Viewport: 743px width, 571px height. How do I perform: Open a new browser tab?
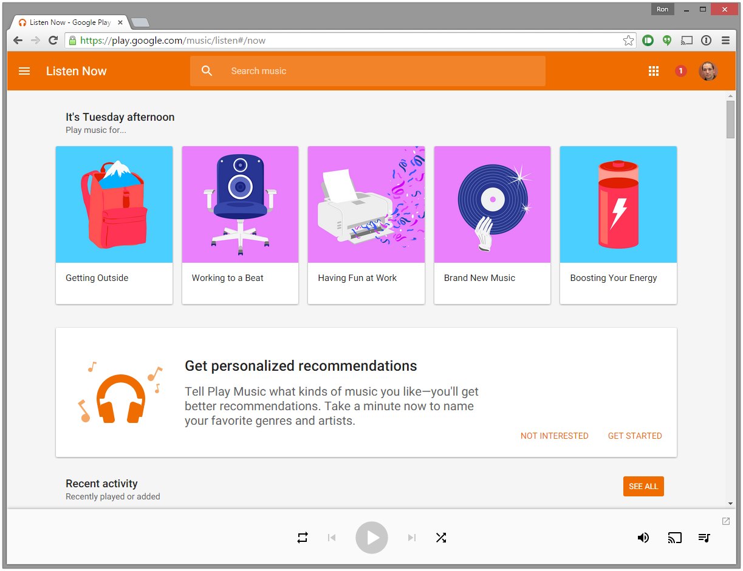[140, 22]
